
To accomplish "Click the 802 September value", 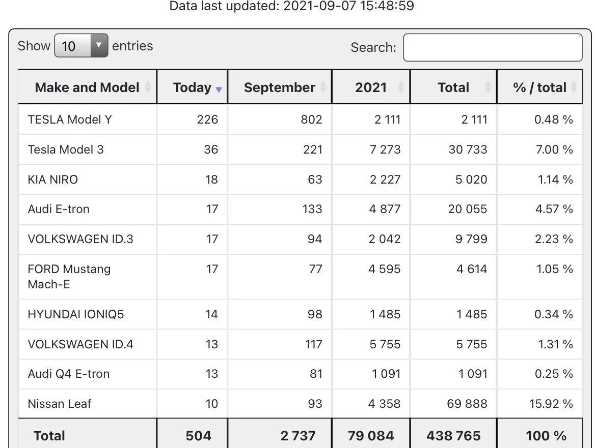I will tap(311, 120).
